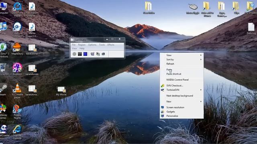Click the CamStudio Record button (gray circle)
The width and height of the screenshot is (257, 144).
(x=74, y=54)
